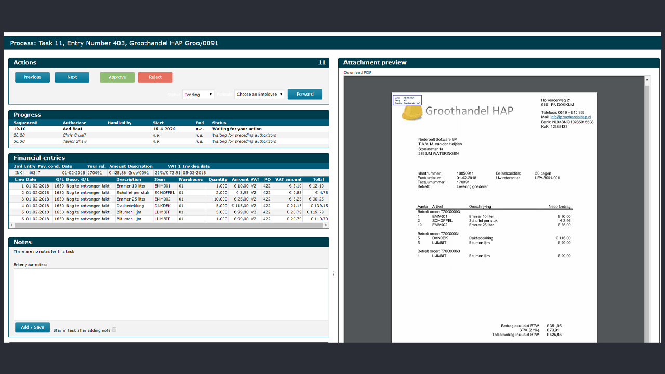Tick the "Stay in task after adding note" checkbox

coord(114,329)
